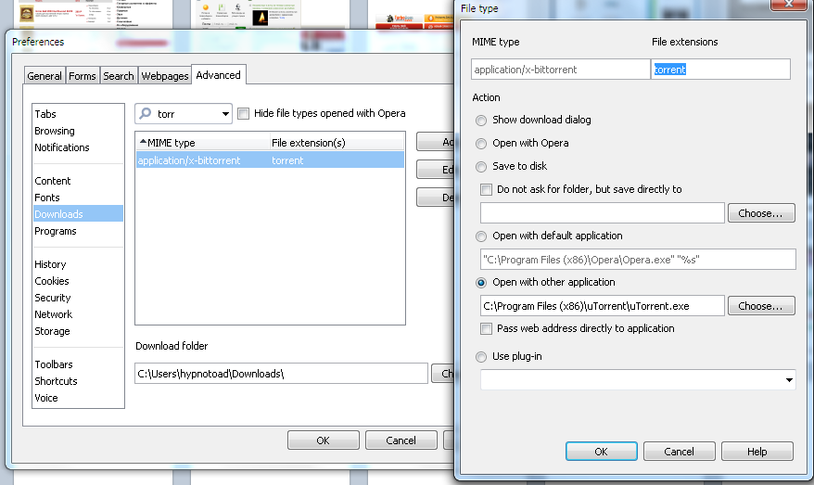Toggle Pass web address directly to application
The width and height of the screenshot is (814, 485).
(486, 328)
